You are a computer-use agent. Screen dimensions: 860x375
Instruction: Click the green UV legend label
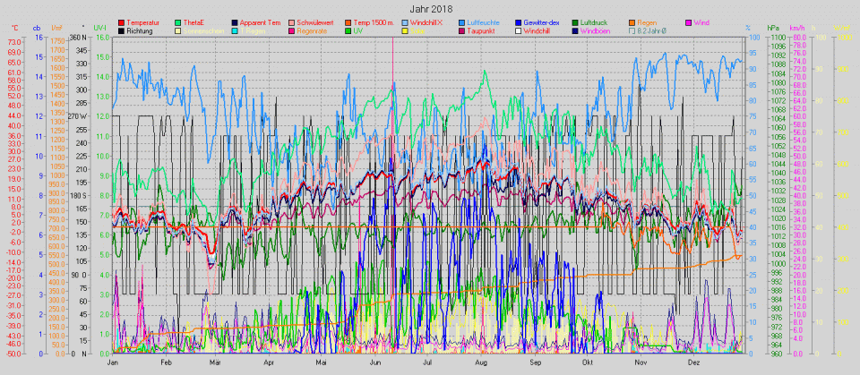358,31
